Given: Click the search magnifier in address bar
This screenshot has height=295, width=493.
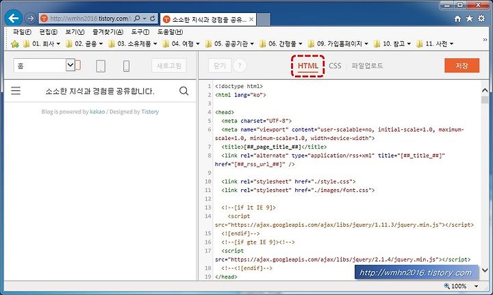Looking at the screenshot, I should tap(137, 18).
